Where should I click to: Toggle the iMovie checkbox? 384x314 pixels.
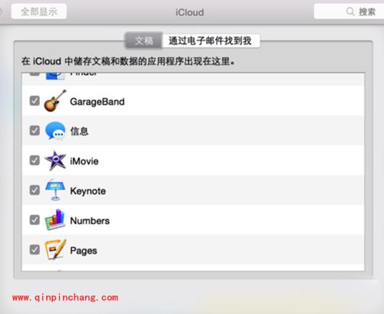[35, 160]
